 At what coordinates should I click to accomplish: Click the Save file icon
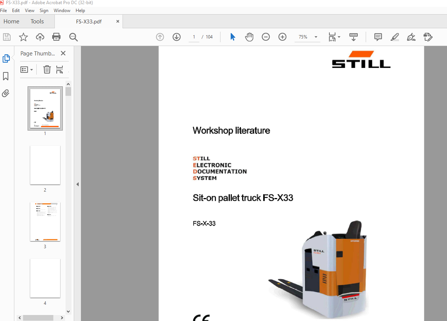(7, 37)
